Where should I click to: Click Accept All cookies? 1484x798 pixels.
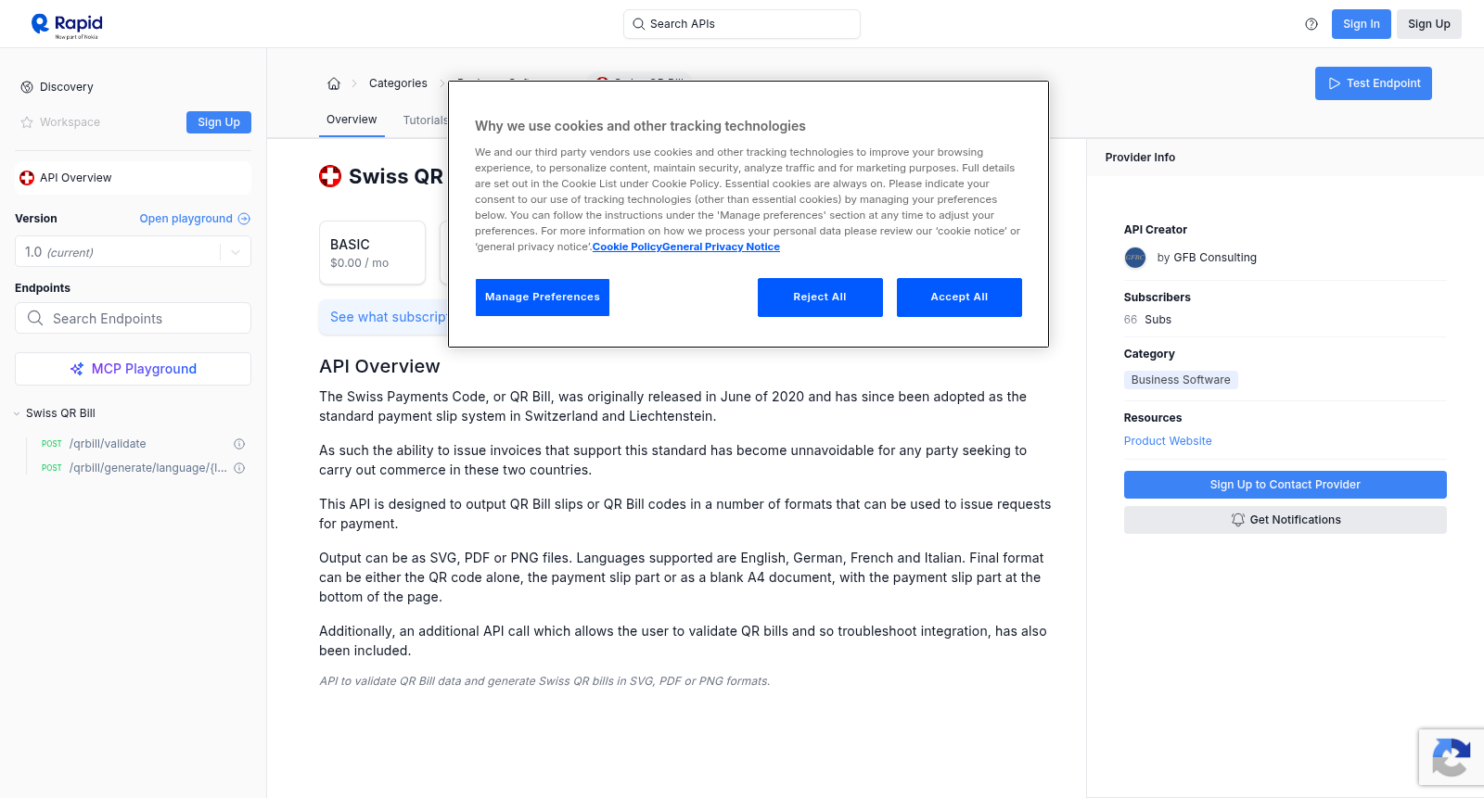959,298
